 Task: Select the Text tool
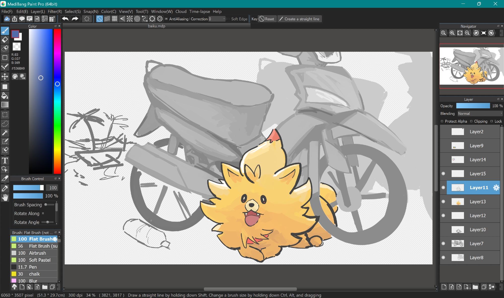point(5,160)
